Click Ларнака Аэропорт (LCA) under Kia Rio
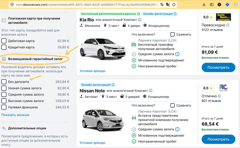The image size is (240, 148). pyautogui.click(x=157, y=40)
